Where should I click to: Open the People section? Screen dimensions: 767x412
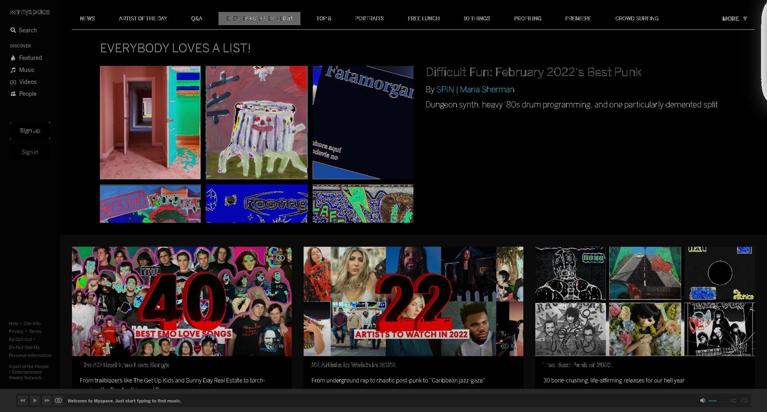(x=24, y=94)
